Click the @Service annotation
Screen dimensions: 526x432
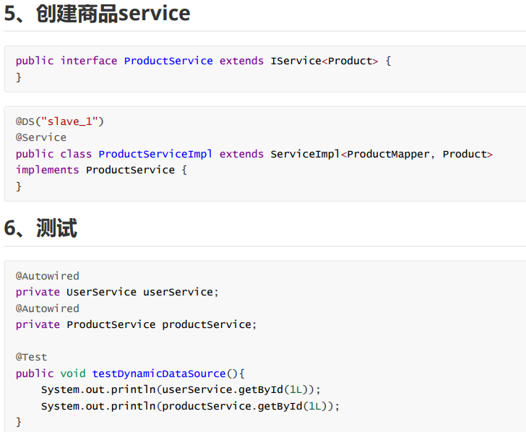41,137
